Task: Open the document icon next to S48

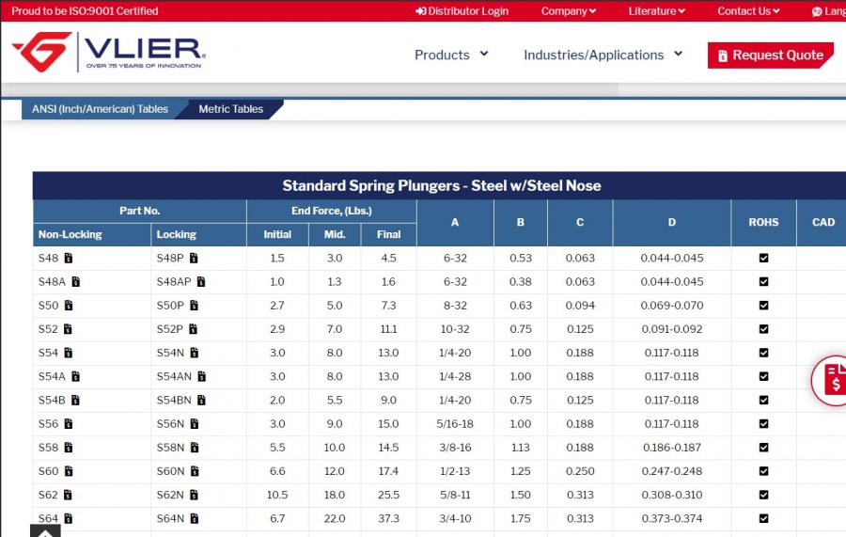Action: click(68, 258)
